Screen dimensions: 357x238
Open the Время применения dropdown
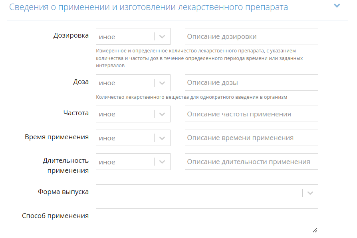coord(133,138)
